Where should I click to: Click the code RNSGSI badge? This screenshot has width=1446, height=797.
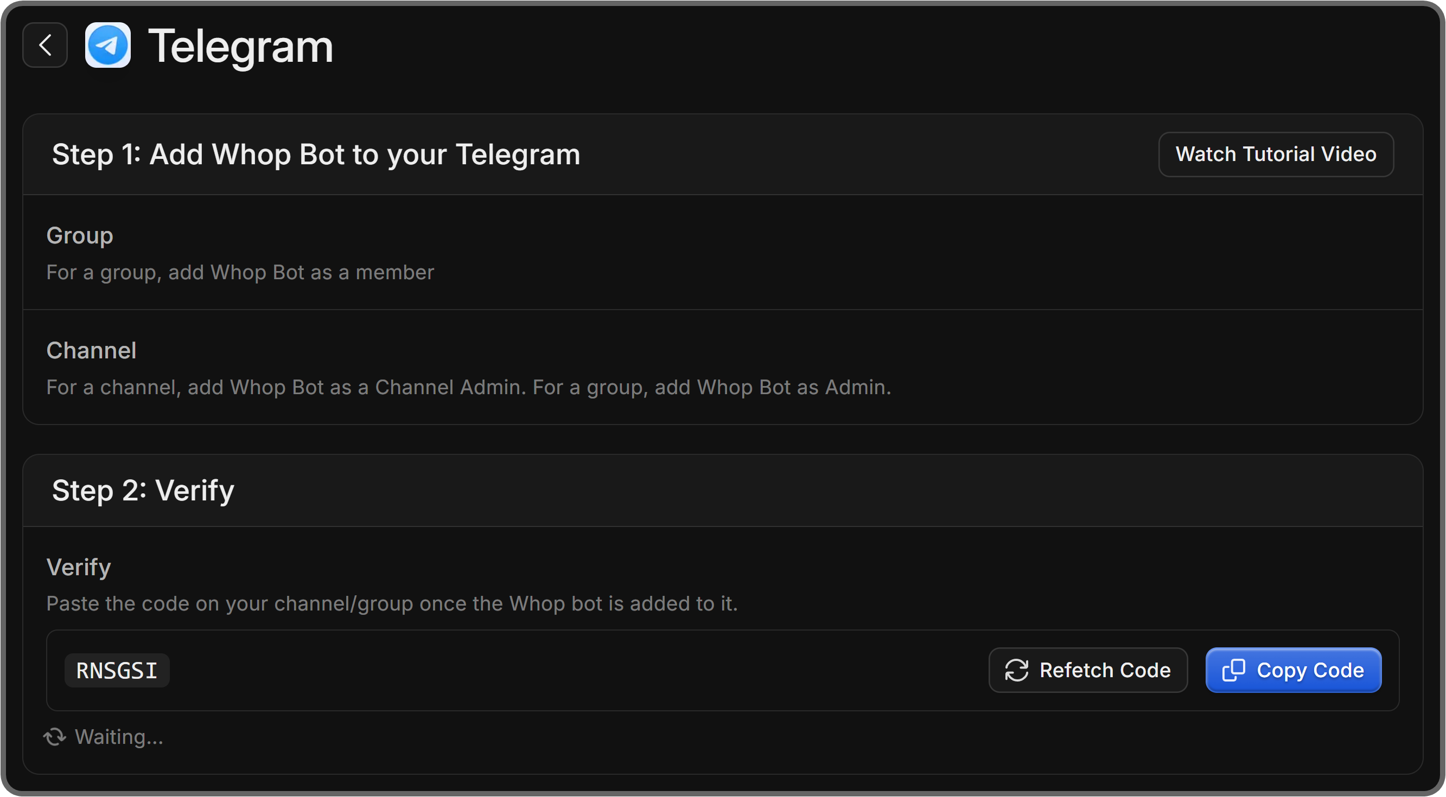(116, 670)
